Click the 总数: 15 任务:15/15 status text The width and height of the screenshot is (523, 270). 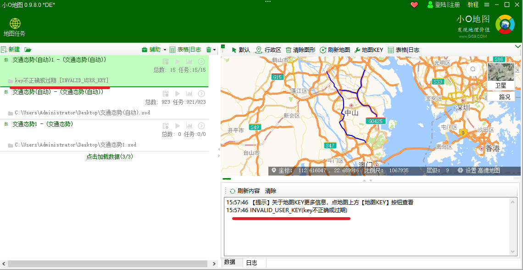click(179, 70)
